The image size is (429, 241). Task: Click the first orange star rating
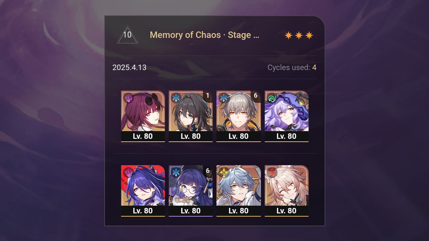(x=289, y=35)
